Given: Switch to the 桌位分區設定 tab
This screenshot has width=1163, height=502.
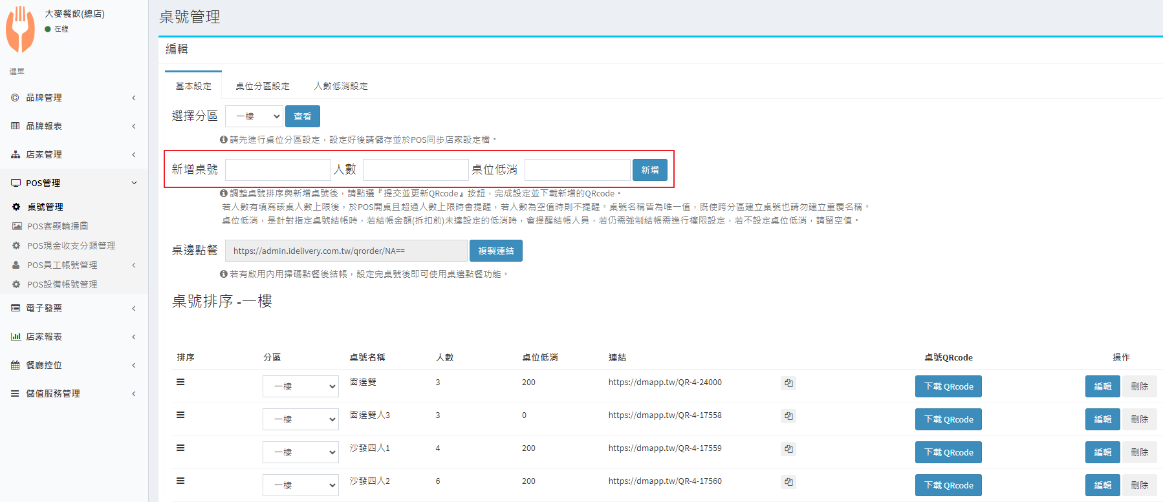Looking at the screenshot, I should click(x=262, y=86).
